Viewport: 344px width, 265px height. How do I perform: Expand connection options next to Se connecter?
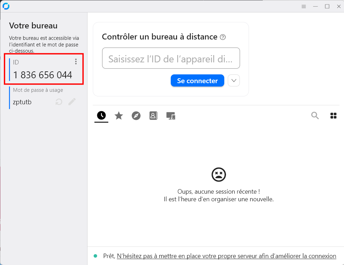234,80
